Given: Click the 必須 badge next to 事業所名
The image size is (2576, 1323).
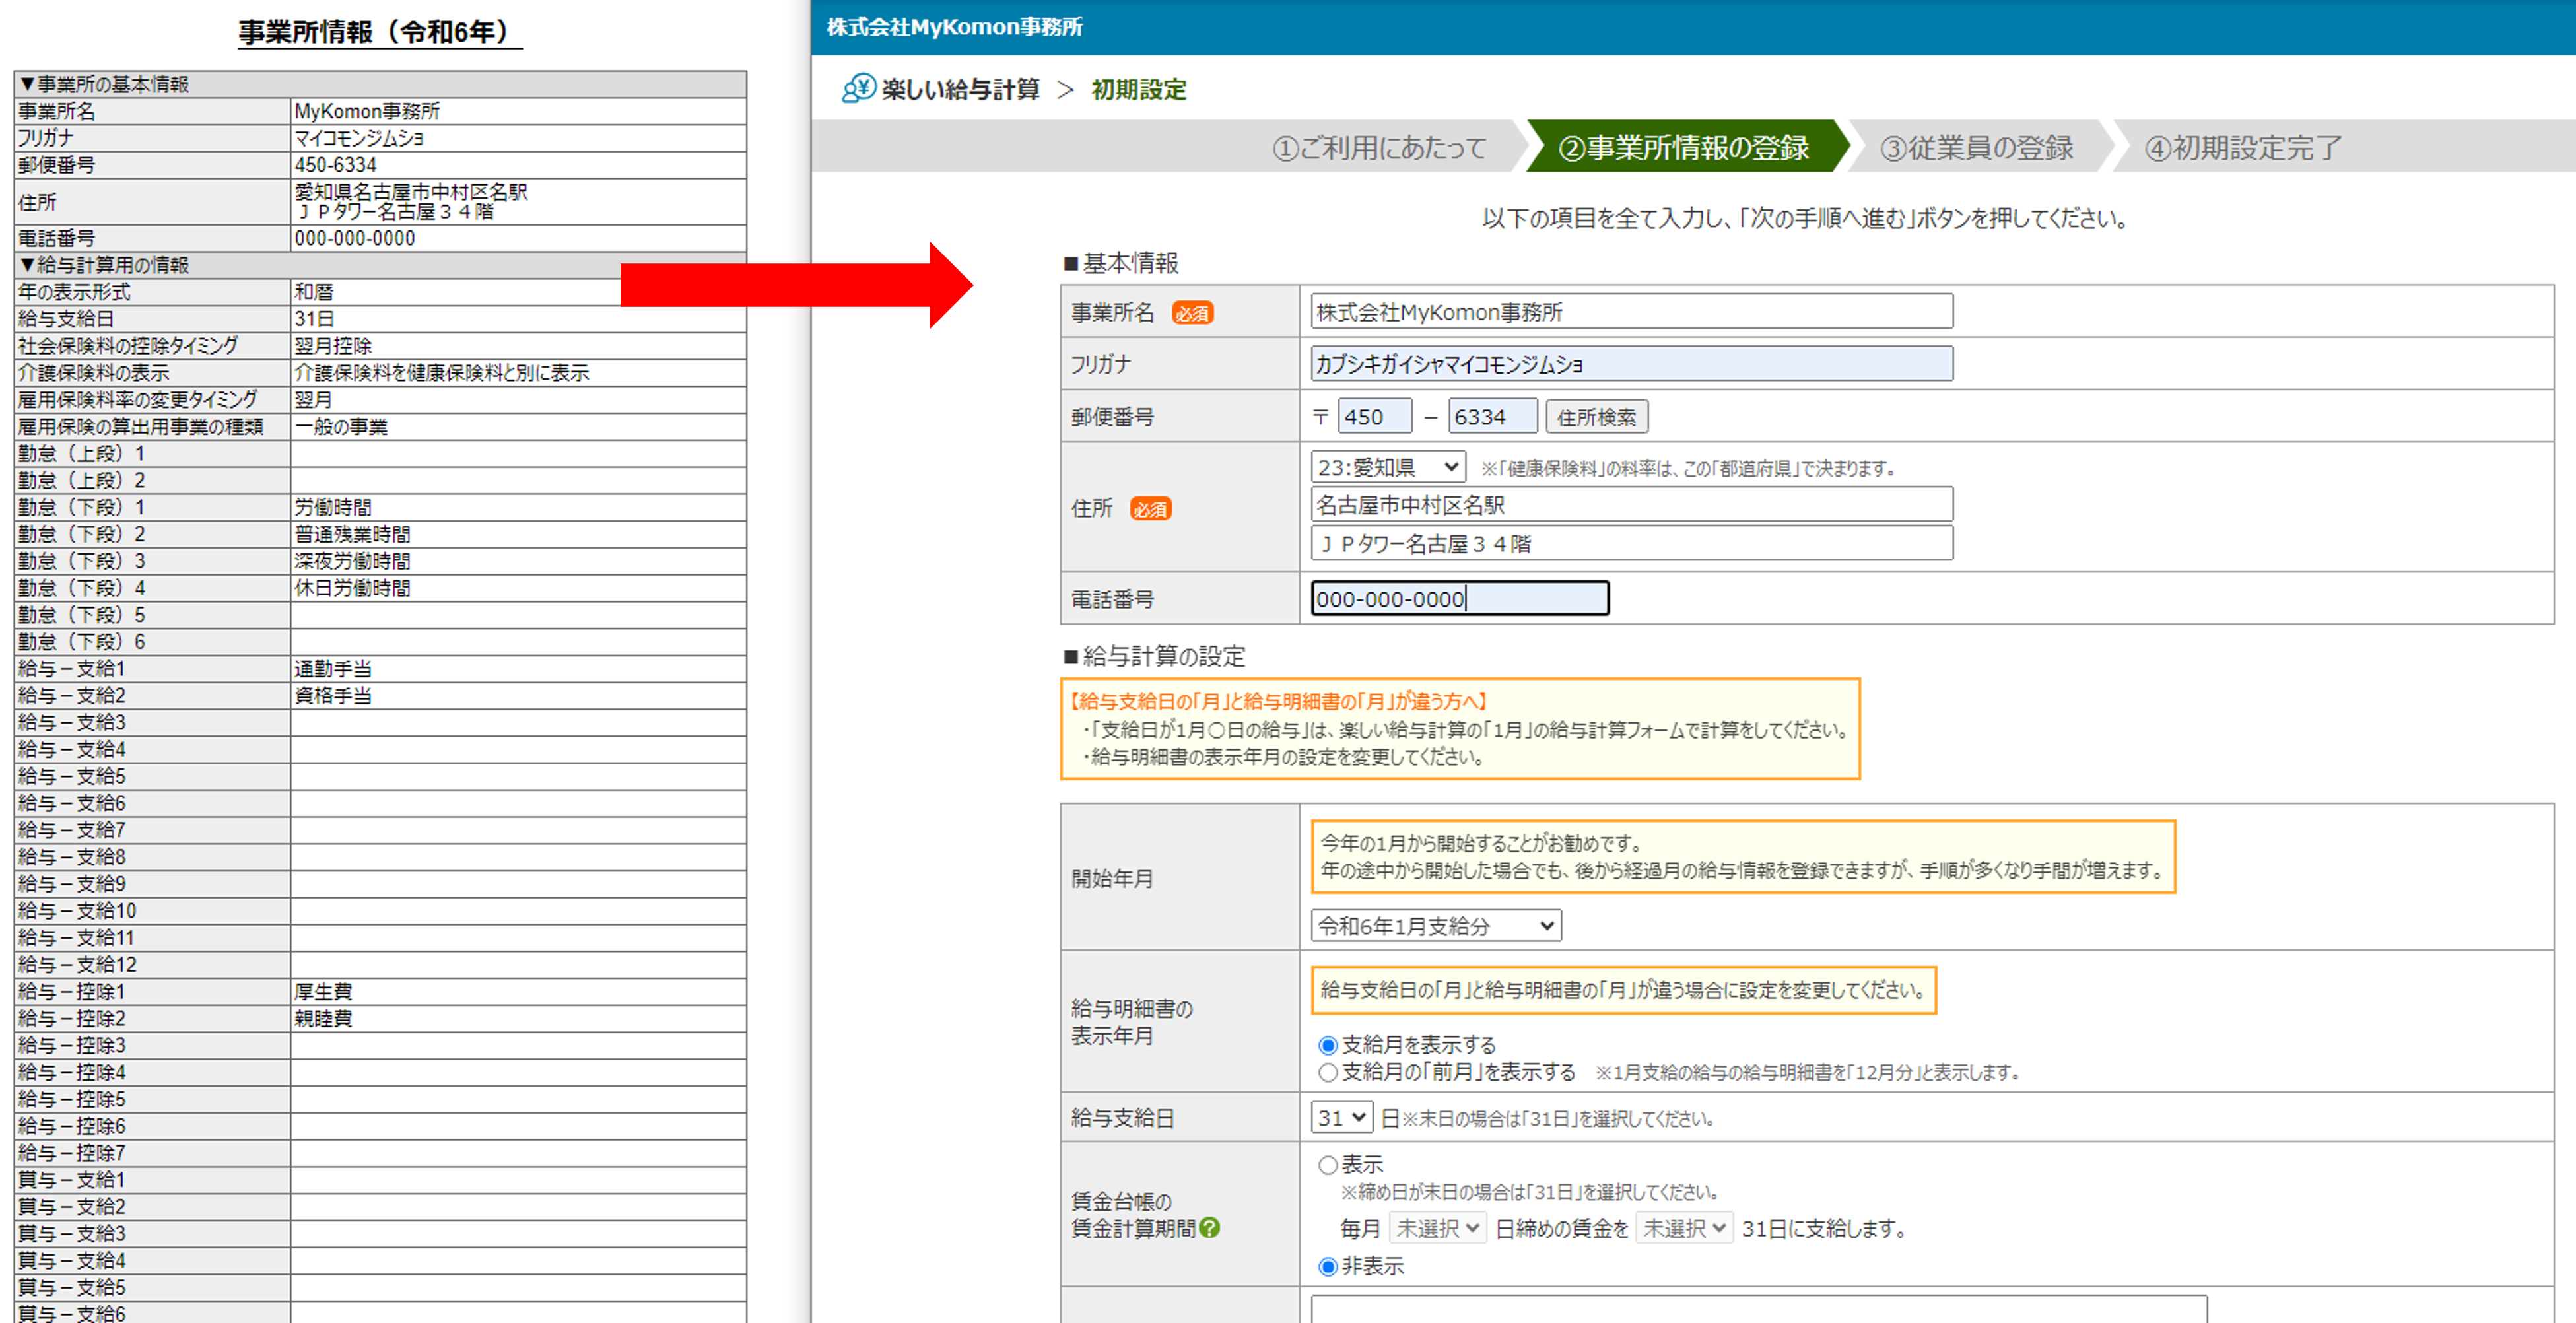Looking at the screenshot, I should [1192, 313].
